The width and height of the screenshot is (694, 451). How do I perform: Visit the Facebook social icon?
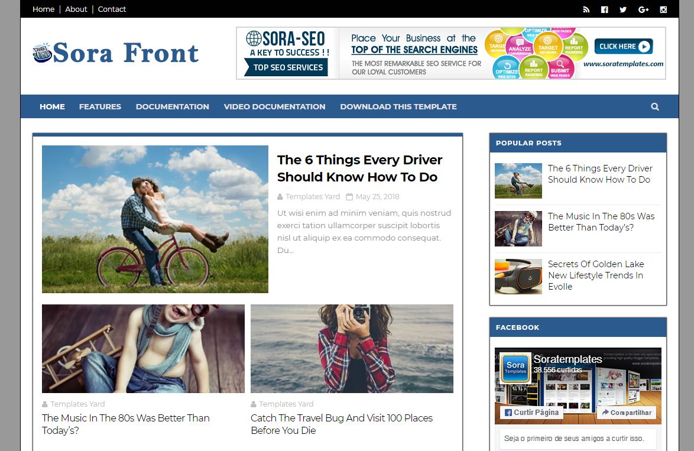605,9
